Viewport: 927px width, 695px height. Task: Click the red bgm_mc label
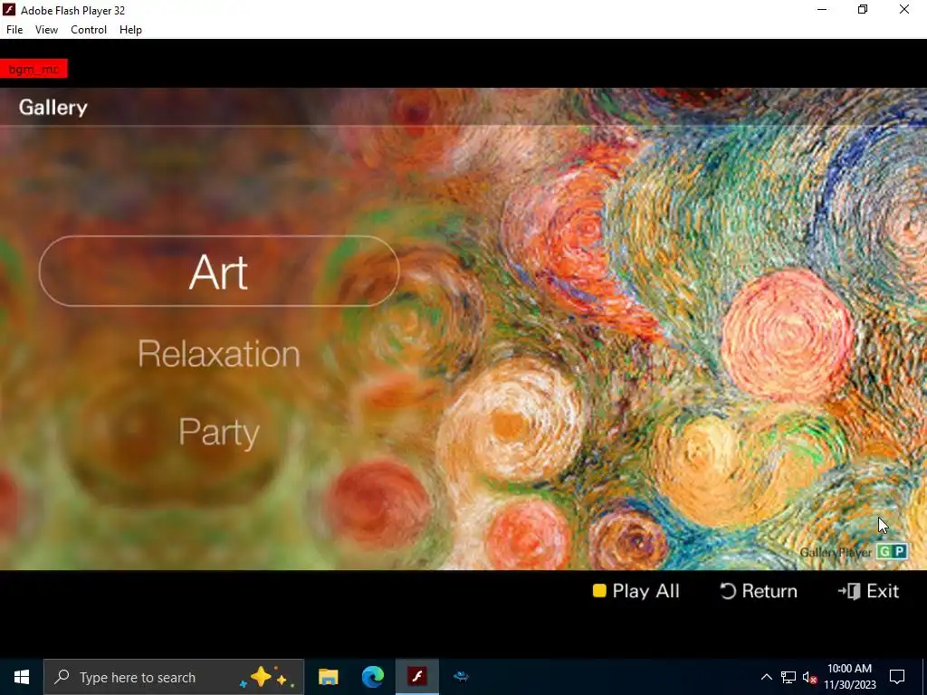tap(33, 69)
